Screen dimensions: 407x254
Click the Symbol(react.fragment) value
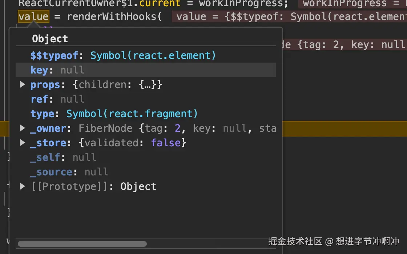tap(132, 114)
